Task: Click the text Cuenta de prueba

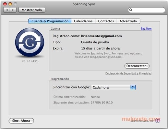Action: [x=95, y=42]
